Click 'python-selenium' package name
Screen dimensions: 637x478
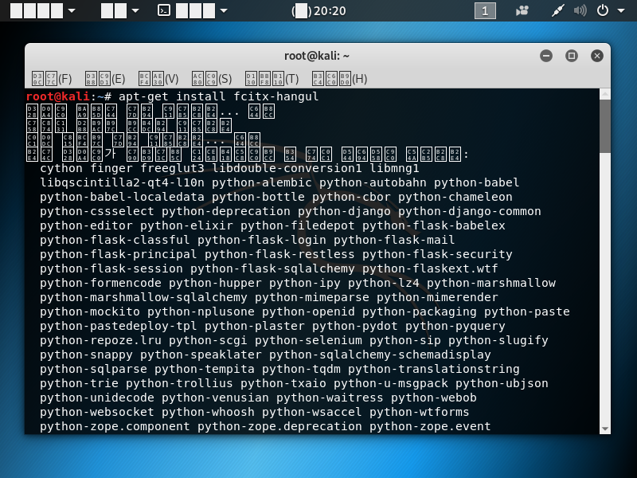tap(308, 340)
